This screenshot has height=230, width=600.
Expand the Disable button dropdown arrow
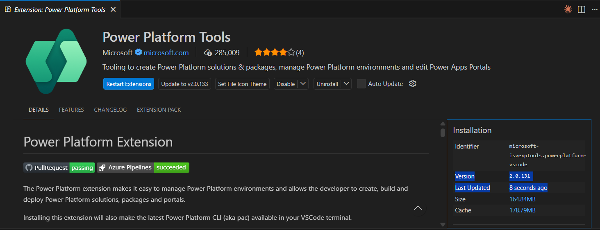303,84
